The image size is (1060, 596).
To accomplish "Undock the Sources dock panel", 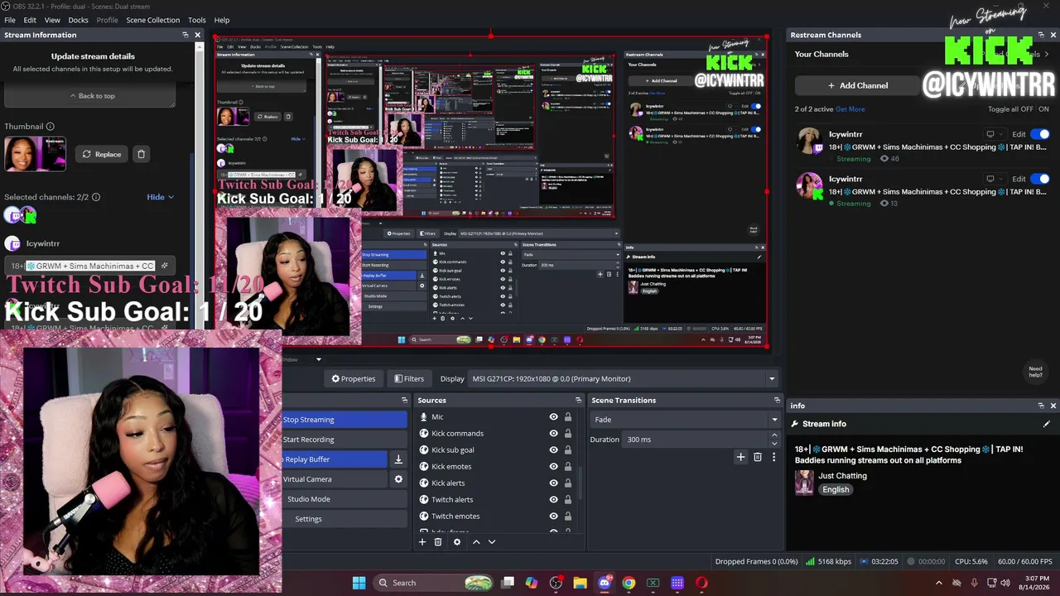I will (578, 401).
